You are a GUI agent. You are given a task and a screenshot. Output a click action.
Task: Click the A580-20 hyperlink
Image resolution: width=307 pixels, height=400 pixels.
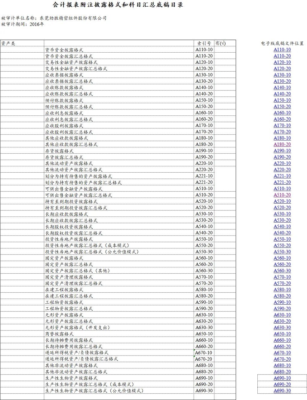(282, 296)
